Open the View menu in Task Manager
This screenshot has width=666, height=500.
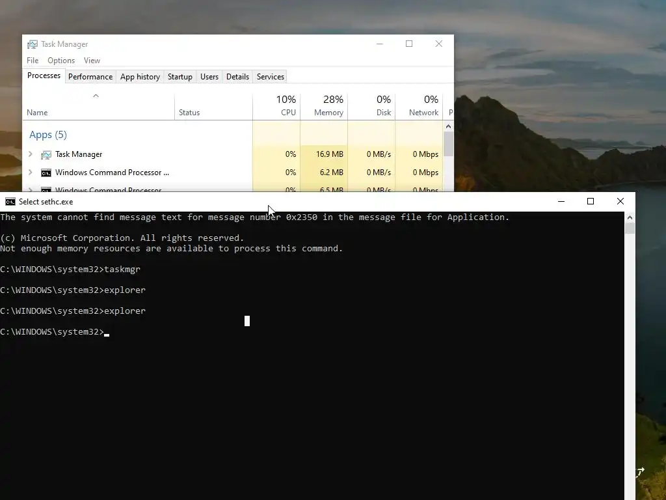pyautogui.click(x=92, y=61)
